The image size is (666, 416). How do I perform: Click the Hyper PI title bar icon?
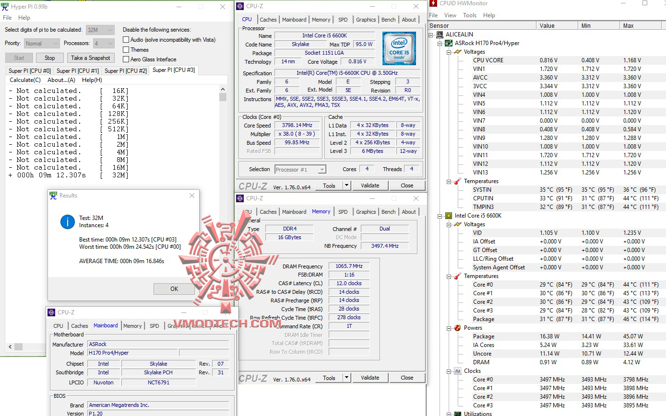click(x=6, y=7)
